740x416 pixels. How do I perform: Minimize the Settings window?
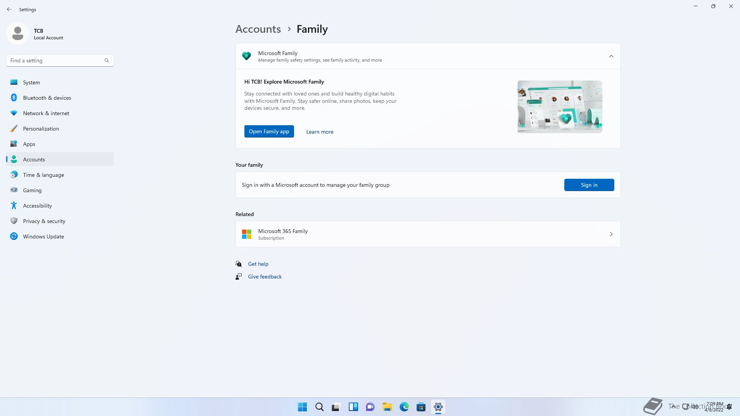pos(696,6)
